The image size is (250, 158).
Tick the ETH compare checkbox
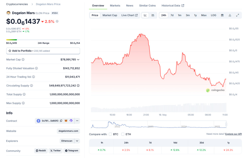pos(123,134)
